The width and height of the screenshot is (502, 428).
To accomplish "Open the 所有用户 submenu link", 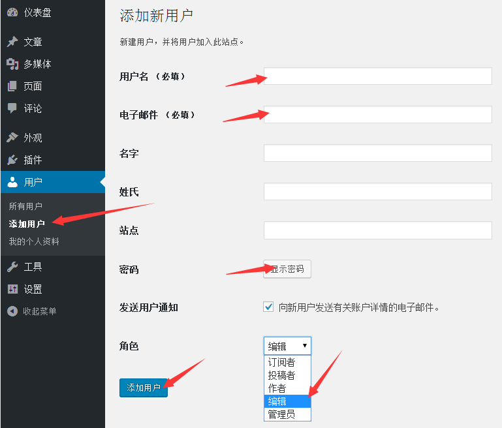I will coord(25,206).
